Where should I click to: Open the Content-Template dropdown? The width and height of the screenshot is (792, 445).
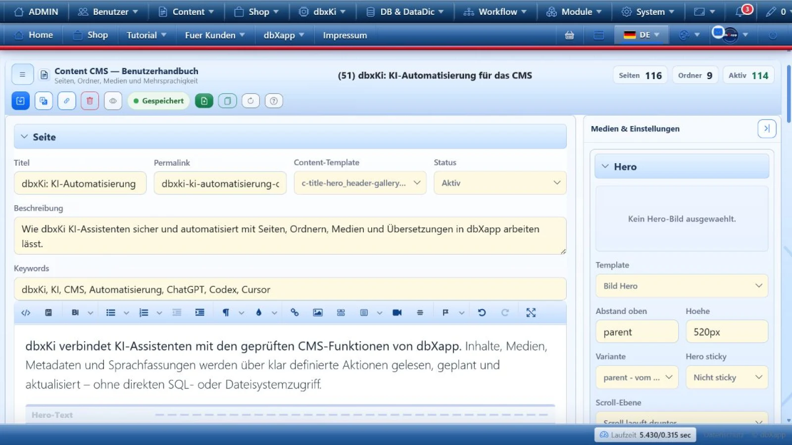tap(360, 183)
